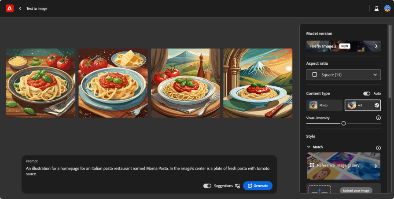The width and height of the screenshot is (394, 199).
Task: Open the fourth pasta image with mountain
Action: 258,83
